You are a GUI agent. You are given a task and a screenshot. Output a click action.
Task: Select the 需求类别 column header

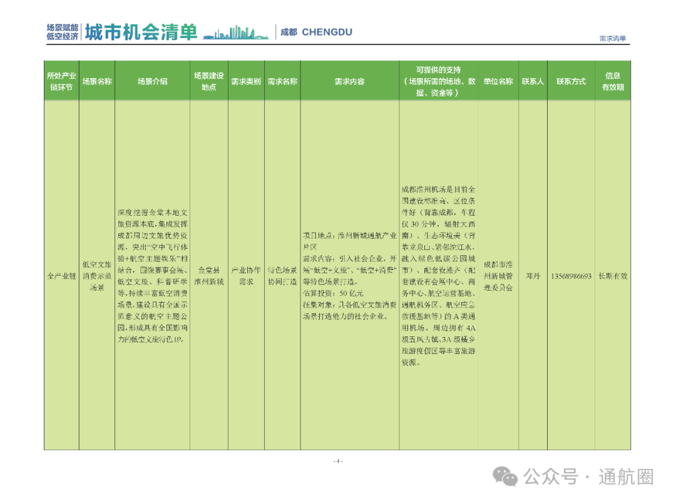tap(246, 81)
